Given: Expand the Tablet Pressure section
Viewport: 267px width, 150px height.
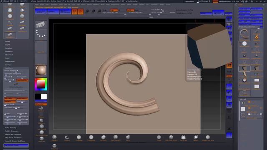Looking at the screenshot, I should 12,131.
